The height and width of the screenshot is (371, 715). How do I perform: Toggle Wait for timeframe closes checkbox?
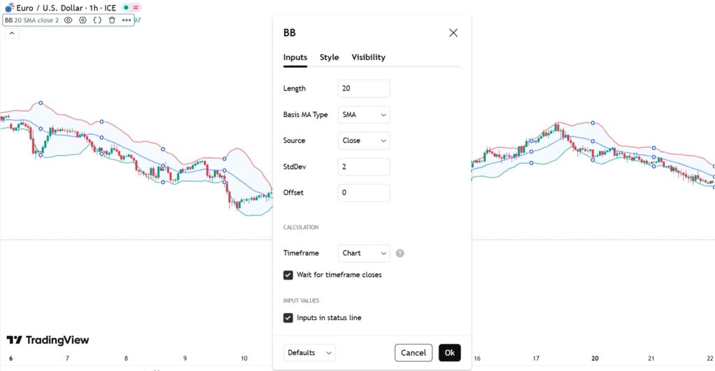point(288,275)
